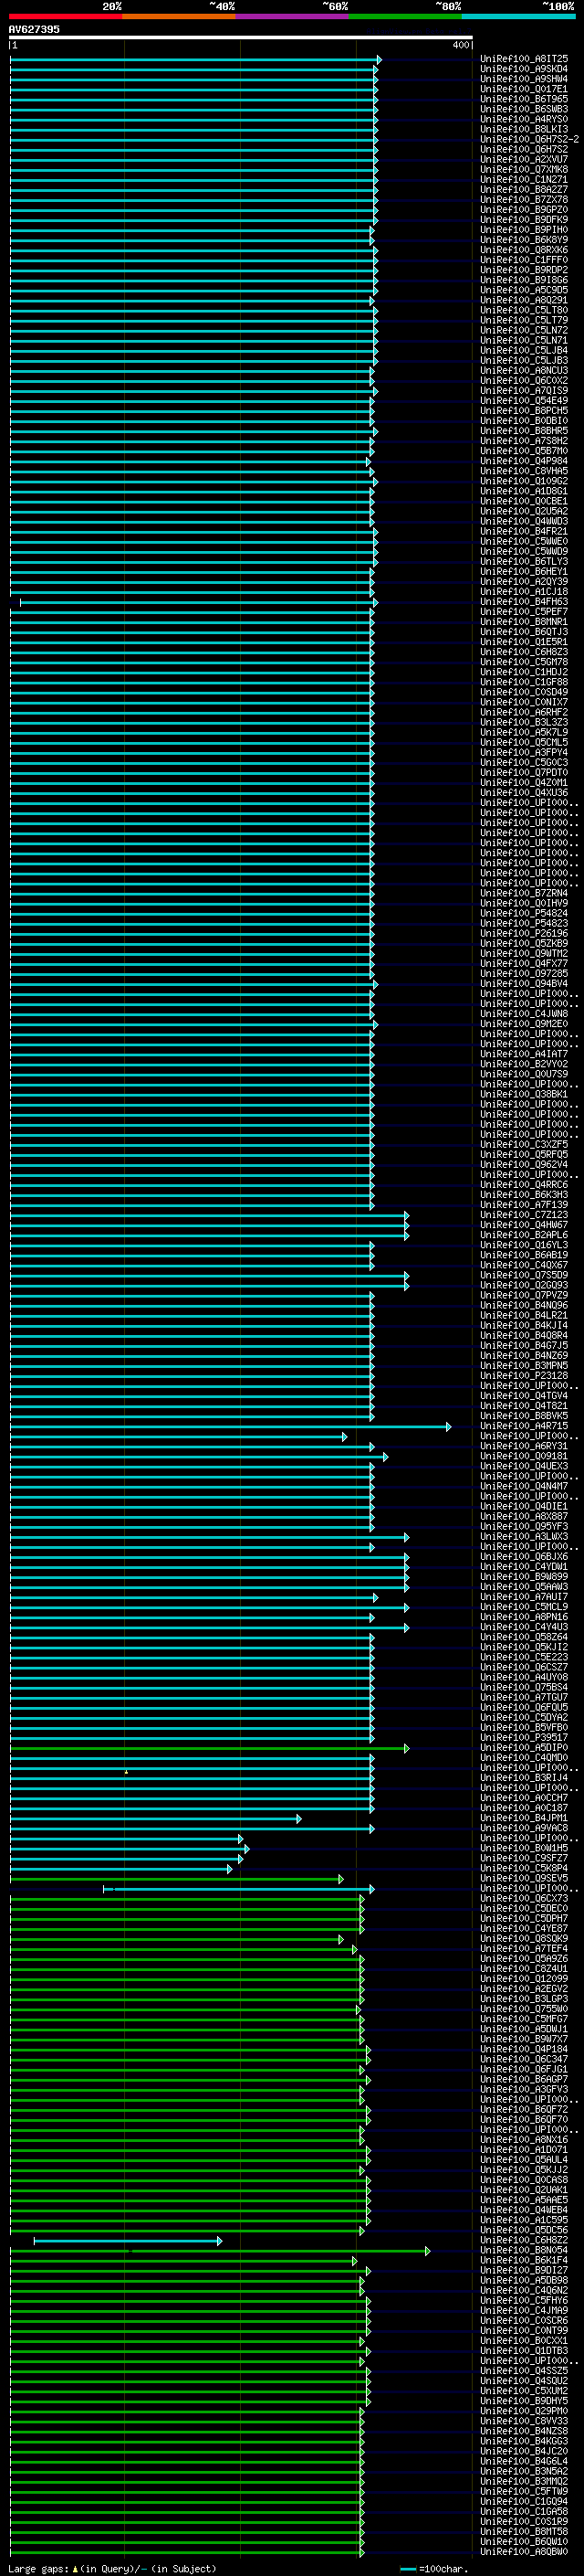The height and width of the screenshot is (2576, 584).
Task: Select the UniRef100_Q4DIE1 label
Action: coord(523,1506)
